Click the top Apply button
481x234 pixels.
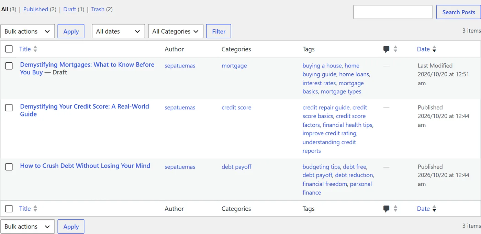[x=71, y=31]
